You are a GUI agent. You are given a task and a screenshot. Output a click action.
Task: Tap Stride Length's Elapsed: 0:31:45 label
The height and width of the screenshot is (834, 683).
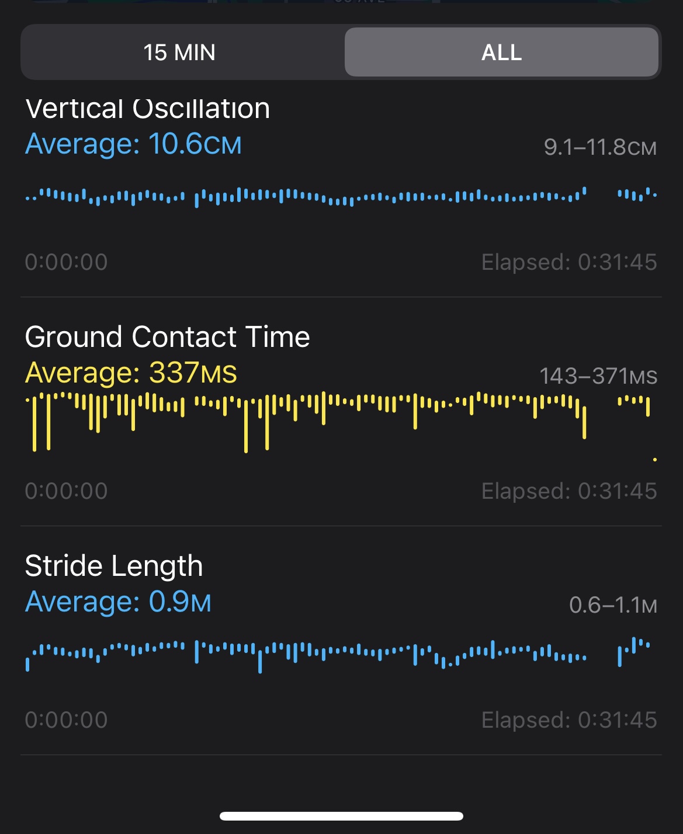point(569,720)
